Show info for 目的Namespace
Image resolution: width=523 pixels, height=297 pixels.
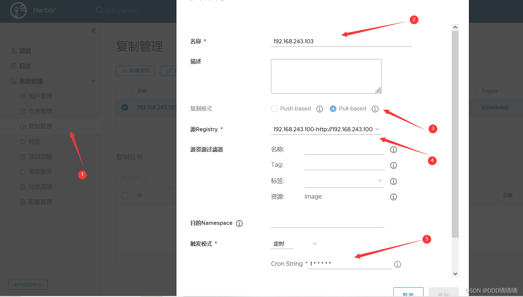[x=239, y=224]
